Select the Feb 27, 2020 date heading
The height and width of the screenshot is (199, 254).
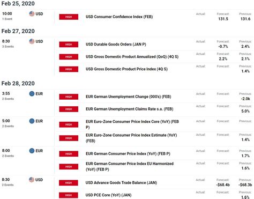(18, 31)
